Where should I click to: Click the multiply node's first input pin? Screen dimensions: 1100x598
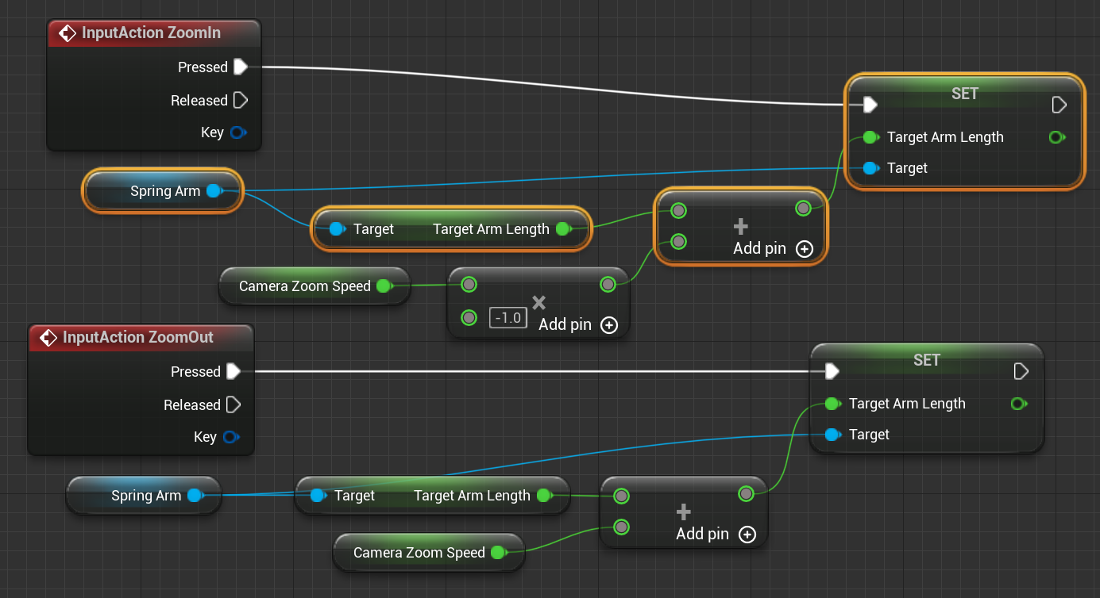469,284
